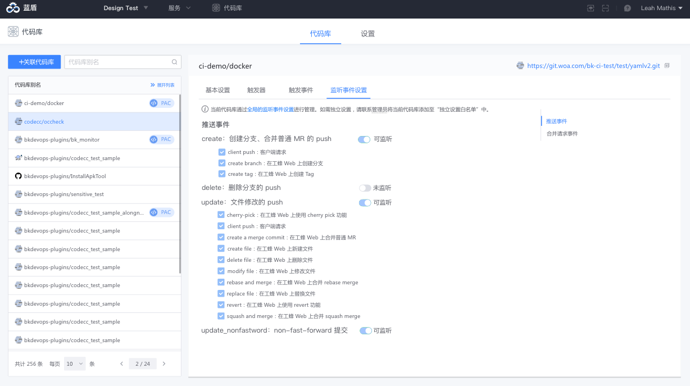Click the 蓝盾 cloud logo in top bar
The height and width of the screenshot is (386, 690).
(12, 8)
